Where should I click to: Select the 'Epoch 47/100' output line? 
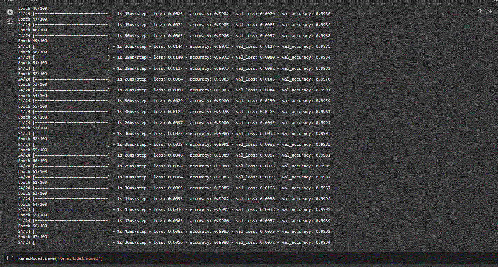[x=33, y=19]
